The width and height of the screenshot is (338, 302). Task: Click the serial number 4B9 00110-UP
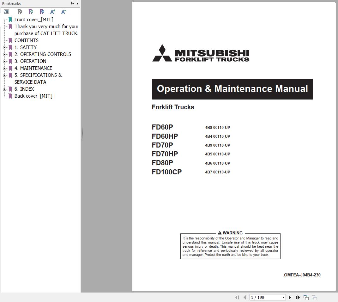(x=218, y=145)
